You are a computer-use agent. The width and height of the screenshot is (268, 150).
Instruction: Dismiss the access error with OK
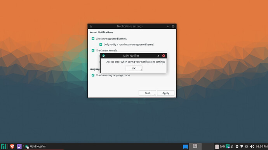(134, 69)
